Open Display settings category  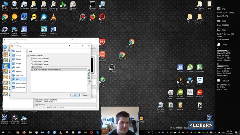(x=19, y=59)
